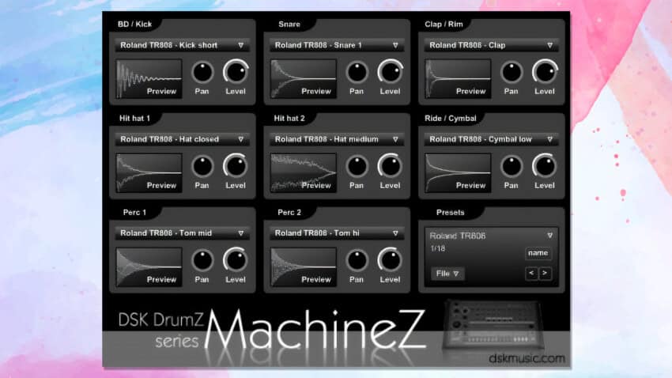Image resolution: width=672 pixels, height=378 pixels.
Task: Click the Snare Pan knob
Action: coord(357,72)
